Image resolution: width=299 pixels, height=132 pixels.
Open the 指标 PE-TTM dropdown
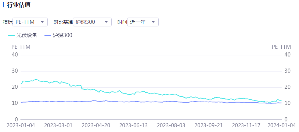click(x=30, y=22)
